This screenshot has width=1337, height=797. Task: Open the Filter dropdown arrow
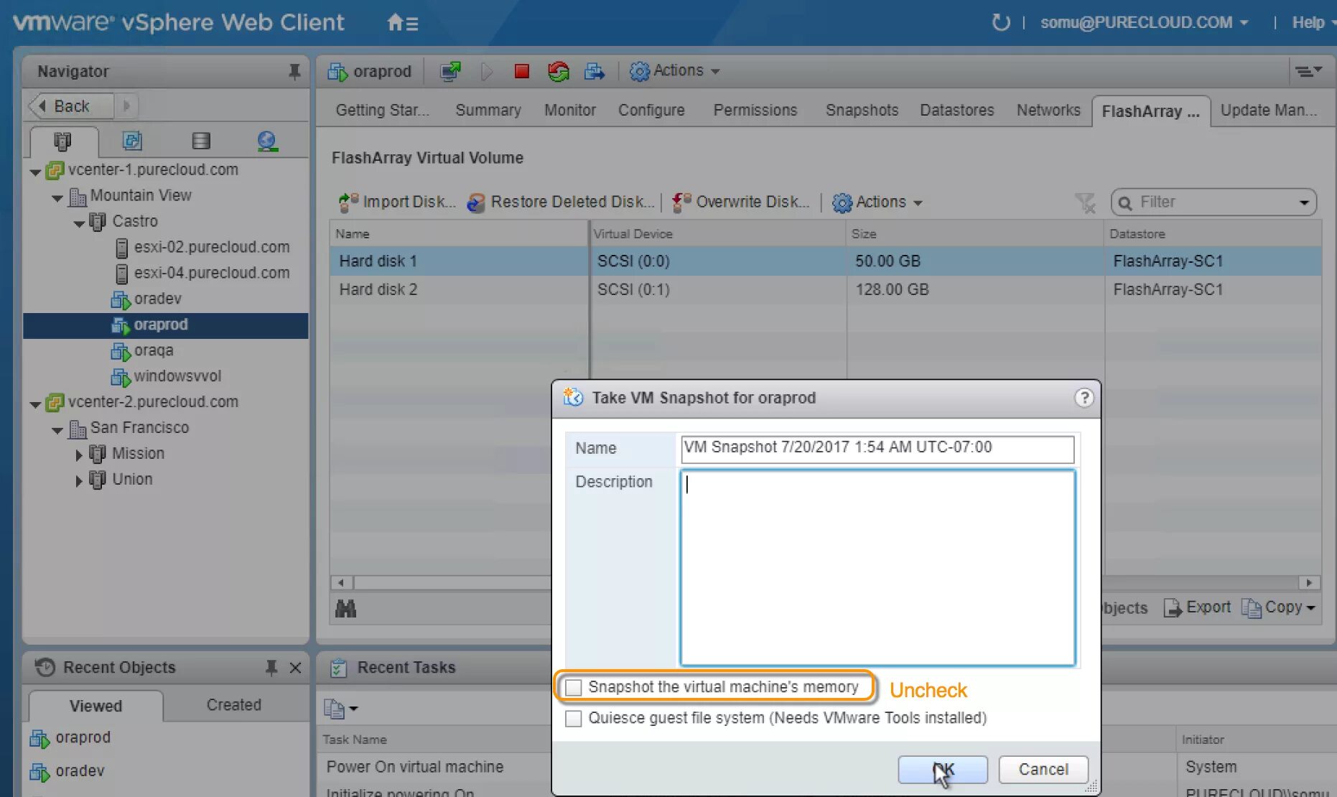[1304, 202]
